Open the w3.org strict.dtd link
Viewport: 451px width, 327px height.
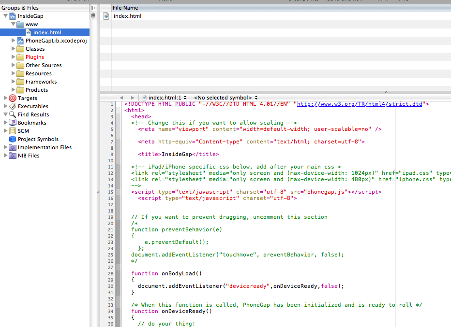coord(360,104)
